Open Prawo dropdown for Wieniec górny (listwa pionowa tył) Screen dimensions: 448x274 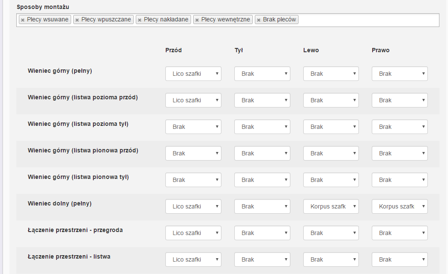coord(400,180)
